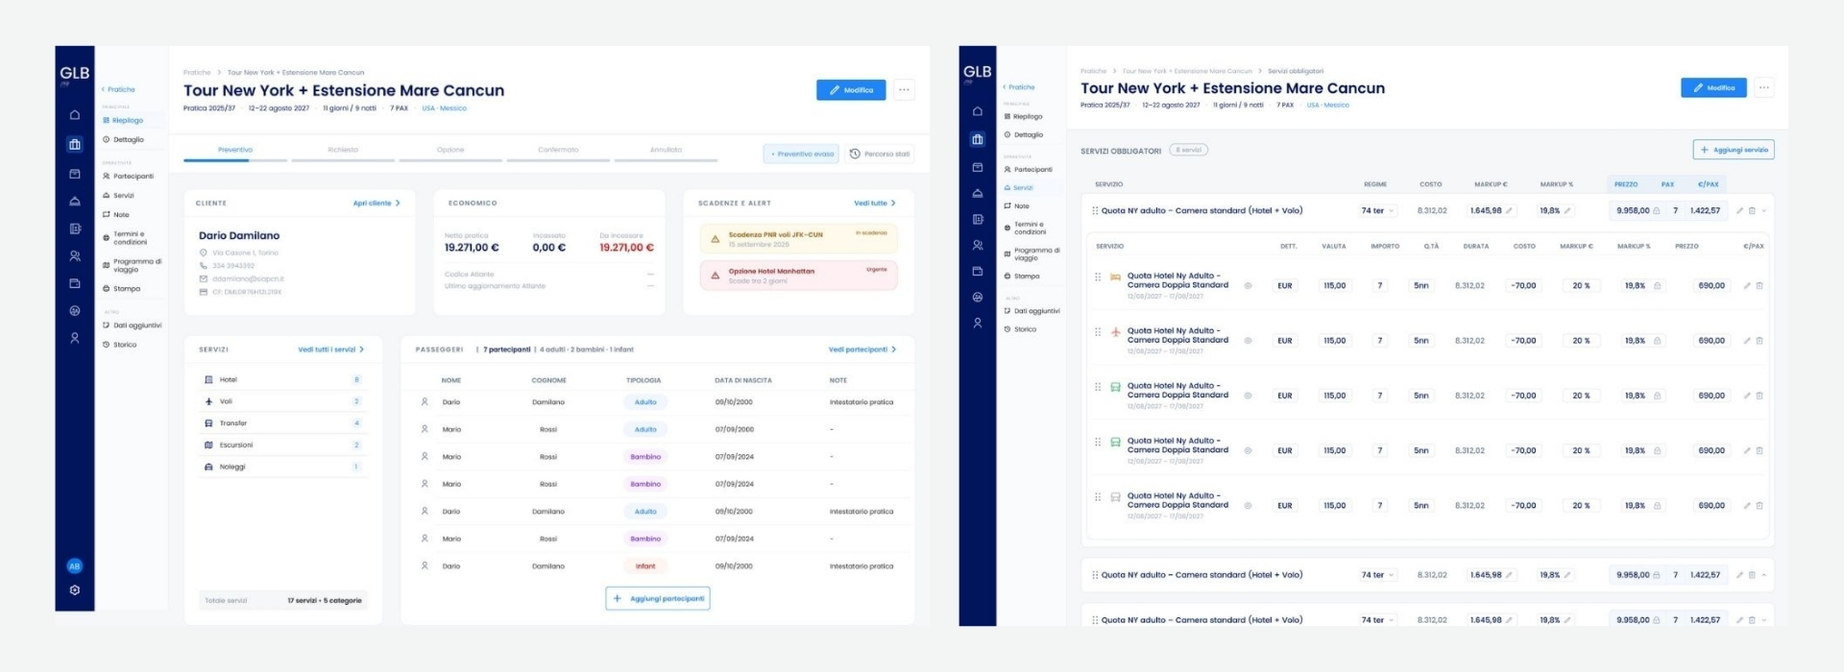Select the briefcase icon in the Riepilogo window rail

coord(75,145)
